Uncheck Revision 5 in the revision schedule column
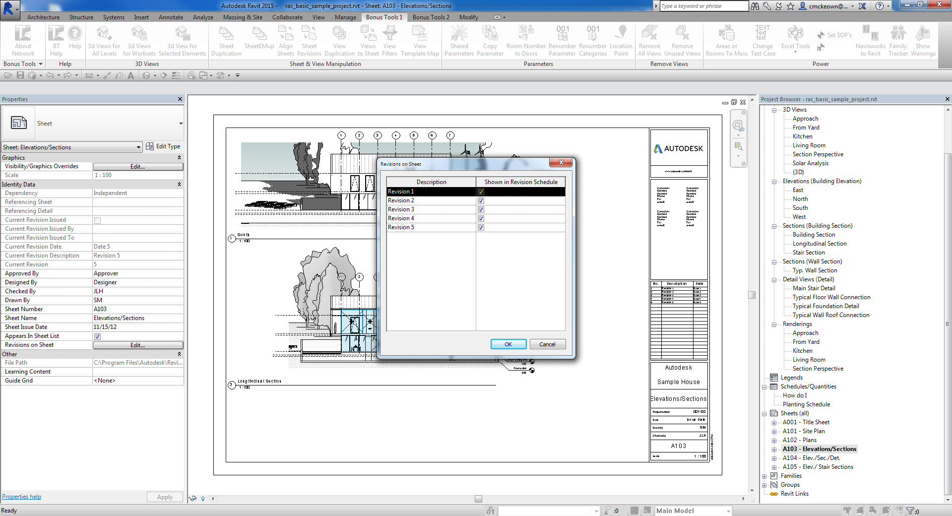952x516 pixels. coord(480,227)
